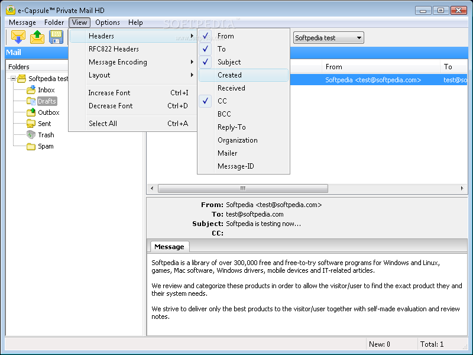Select the Trash folder label
Image resolution: width=473 pixels, height=355 pixels.
pos(46,135)
